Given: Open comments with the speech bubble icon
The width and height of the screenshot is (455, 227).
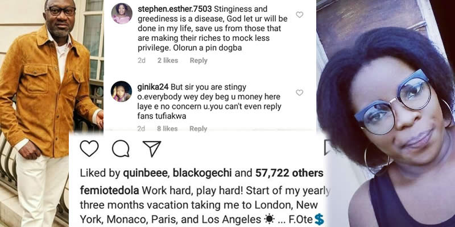Looking at the screenshot, I should [120, 149].
